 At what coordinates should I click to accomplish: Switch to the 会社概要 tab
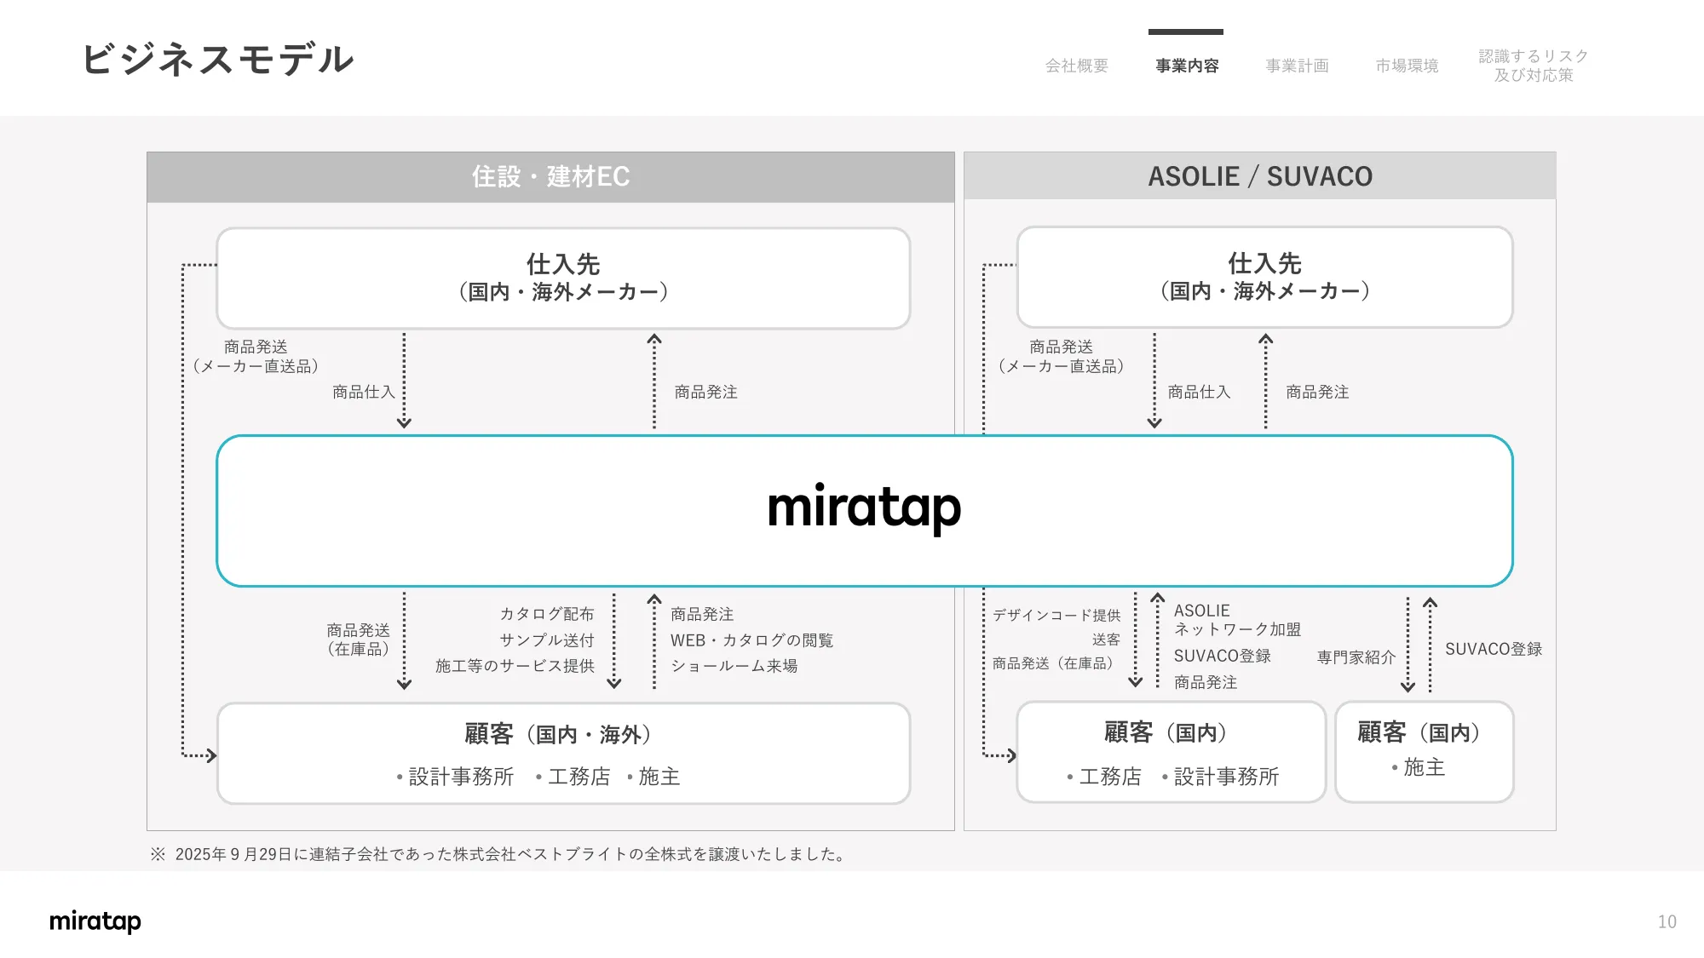click(x=1077, y=66)
